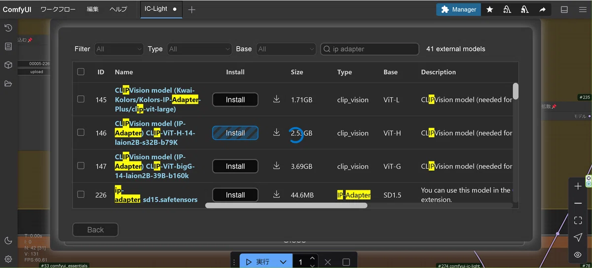Click the zoom in plus icon
592x268 pixels.
[578, 186]
